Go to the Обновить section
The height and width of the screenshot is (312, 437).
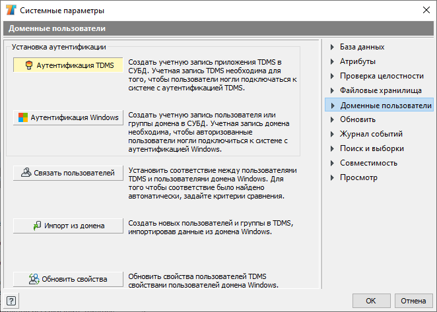click(x=358, y=119)
